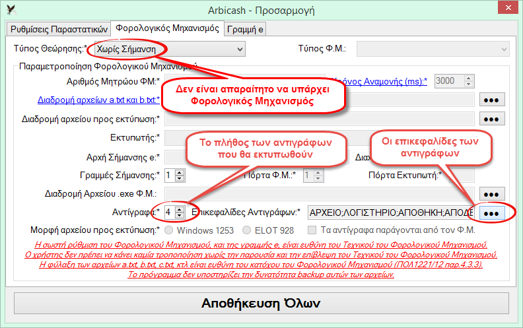Browse for Διαδρομή Αρχείου .exe Φ.Μ.
Screen dimensions: 523x328
click(492, 194)
